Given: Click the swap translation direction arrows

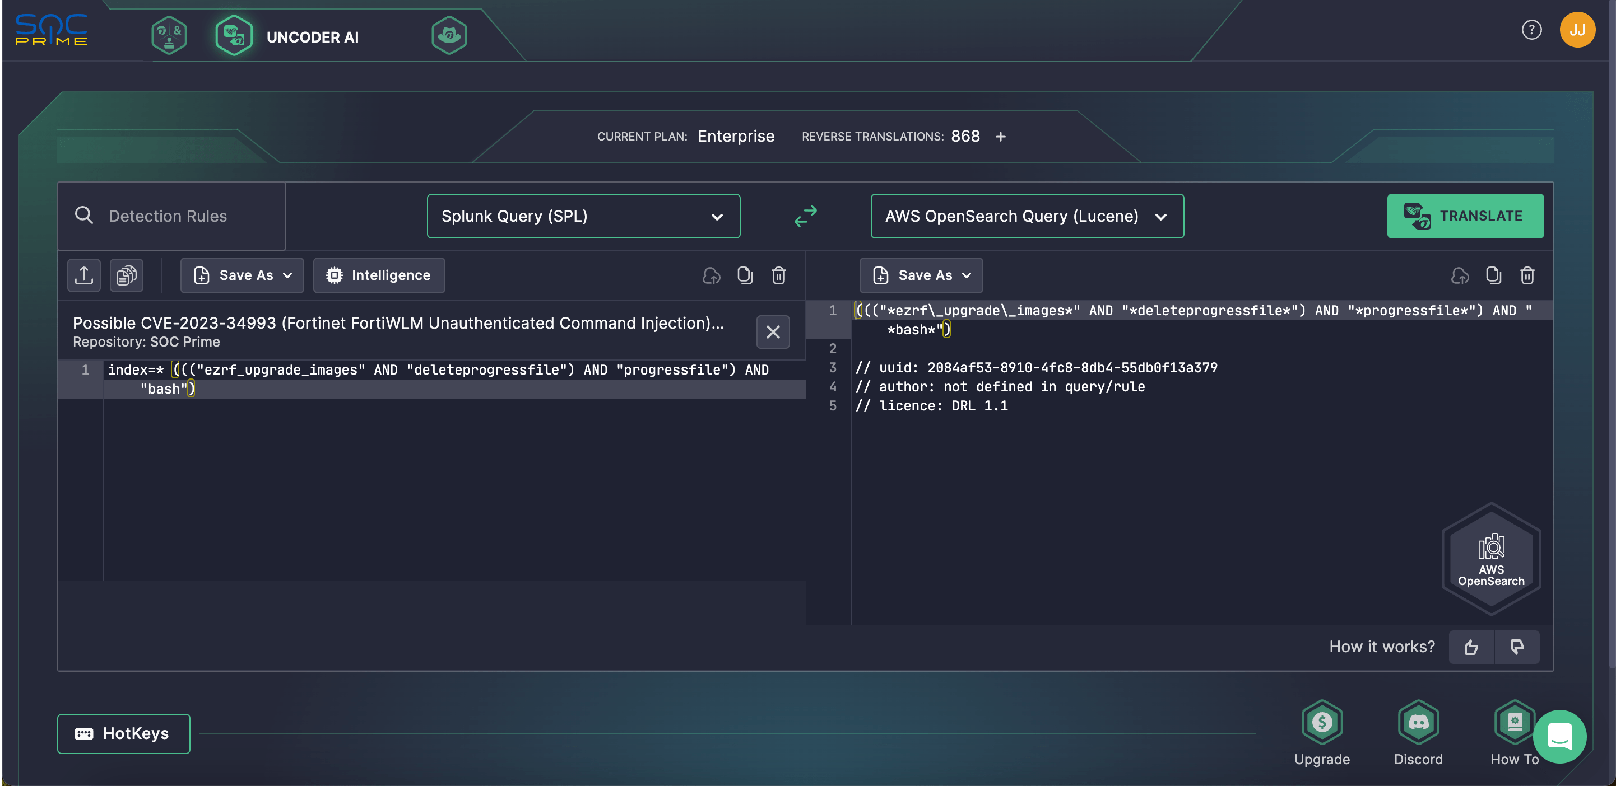Looking at the screenshot, I should 806,216.
